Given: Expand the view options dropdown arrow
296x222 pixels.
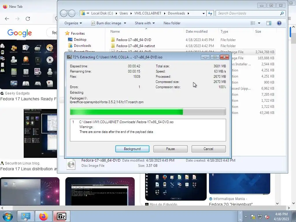Looking at the screenshot, I should click(259, 23).
